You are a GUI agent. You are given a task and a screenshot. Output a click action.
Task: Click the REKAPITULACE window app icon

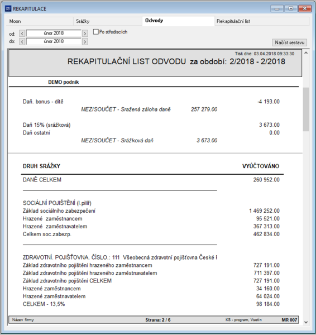click(x=8, y=8)
